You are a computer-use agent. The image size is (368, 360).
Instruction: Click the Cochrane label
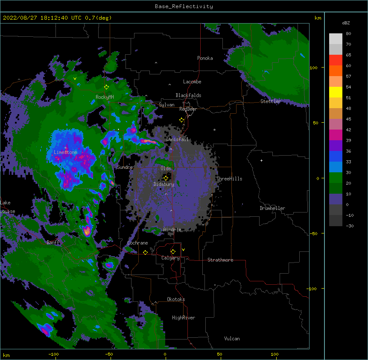point(137,243)
